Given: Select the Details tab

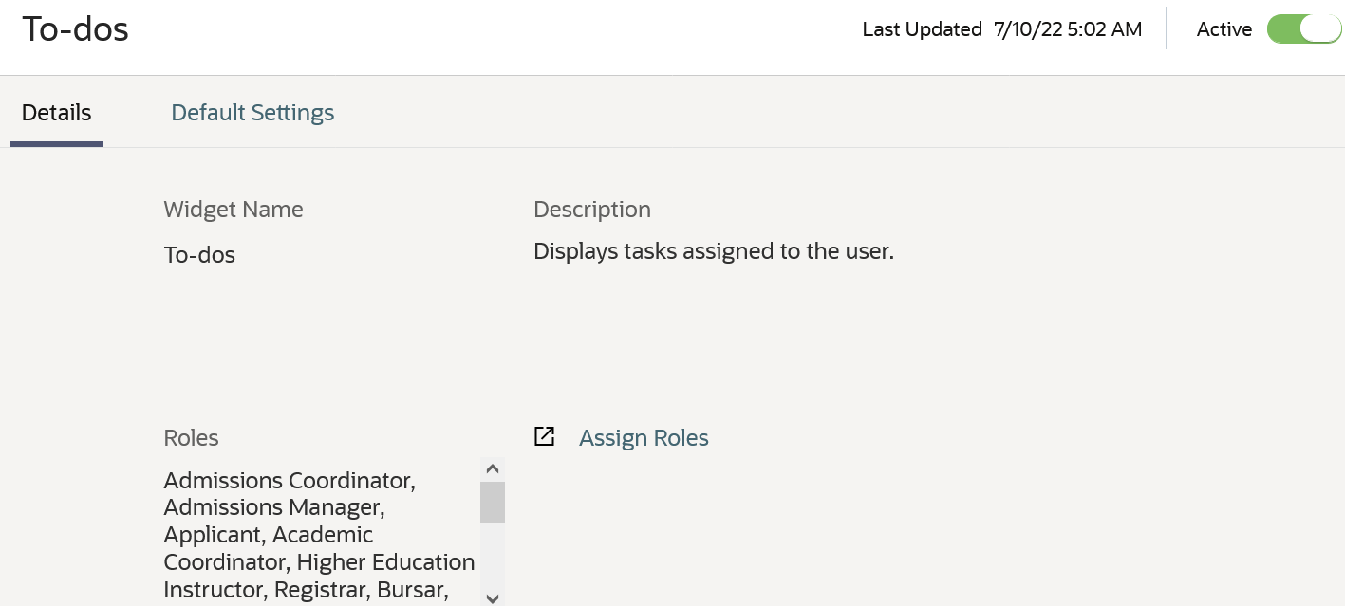Looking at the screenshot, I should point(57,113).
